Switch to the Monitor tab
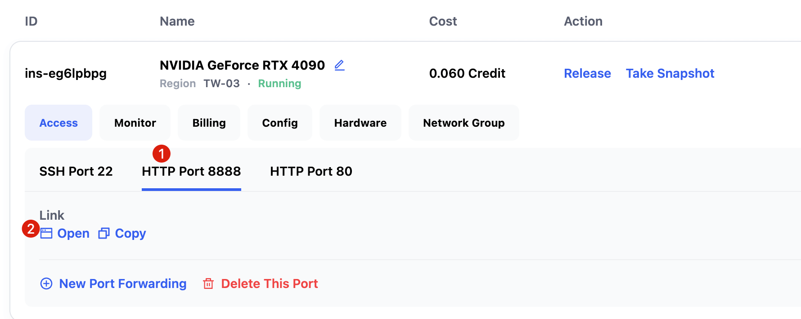This screenshot has height=319, width=801. click(135, 123)
